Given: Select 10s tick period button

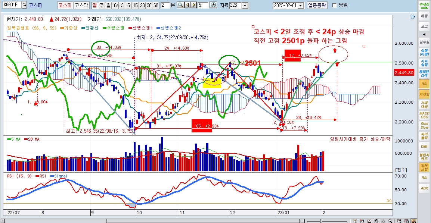Looking at the screenshot, I should [x=115, y=5].
